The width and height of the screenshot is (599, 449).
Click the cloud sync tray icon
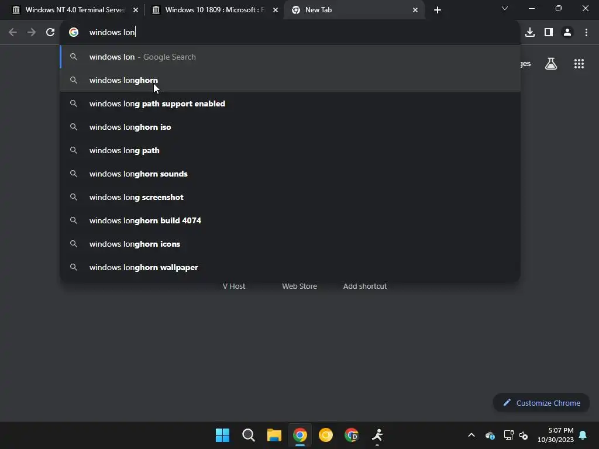click(490, 435)
